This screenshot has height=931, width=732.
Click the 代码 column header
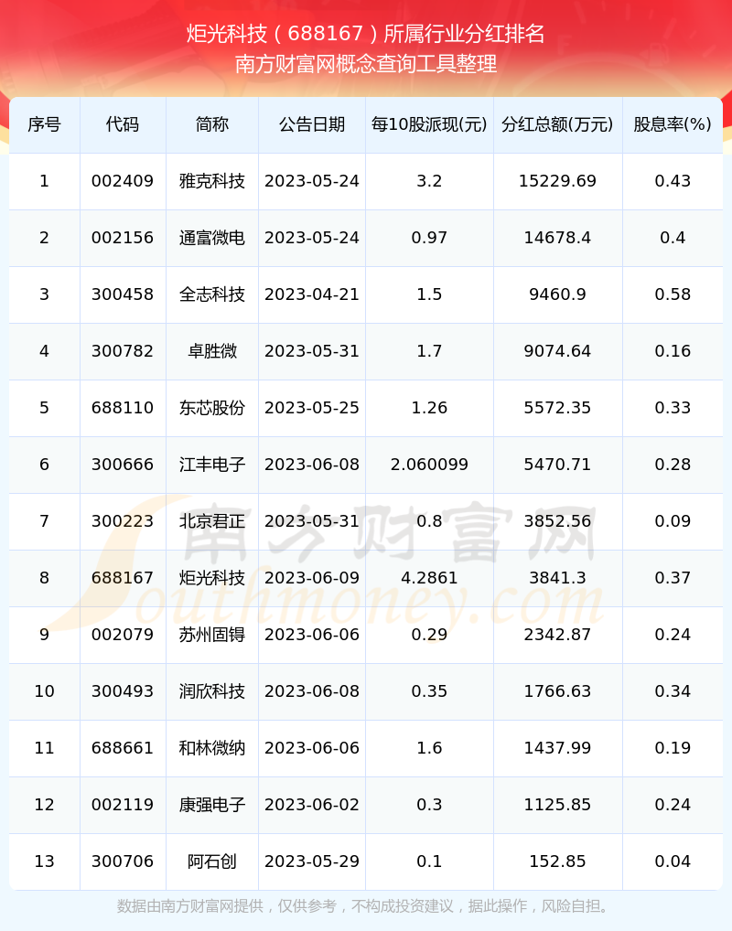(123, 124)
